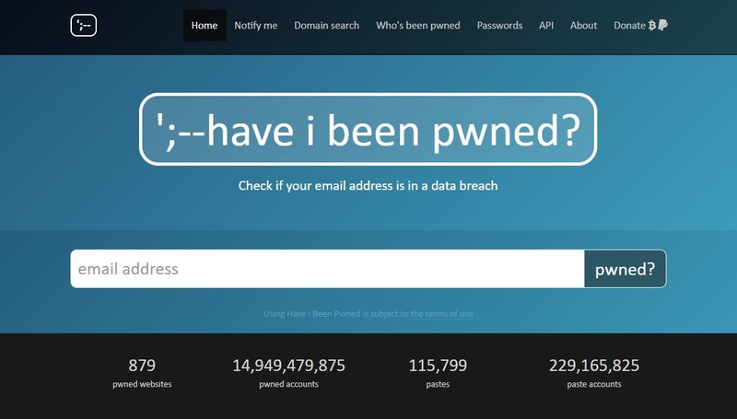Click the site logo icon in navbar
This screenshot has width=737, height=419.
[x=84, y=26]
